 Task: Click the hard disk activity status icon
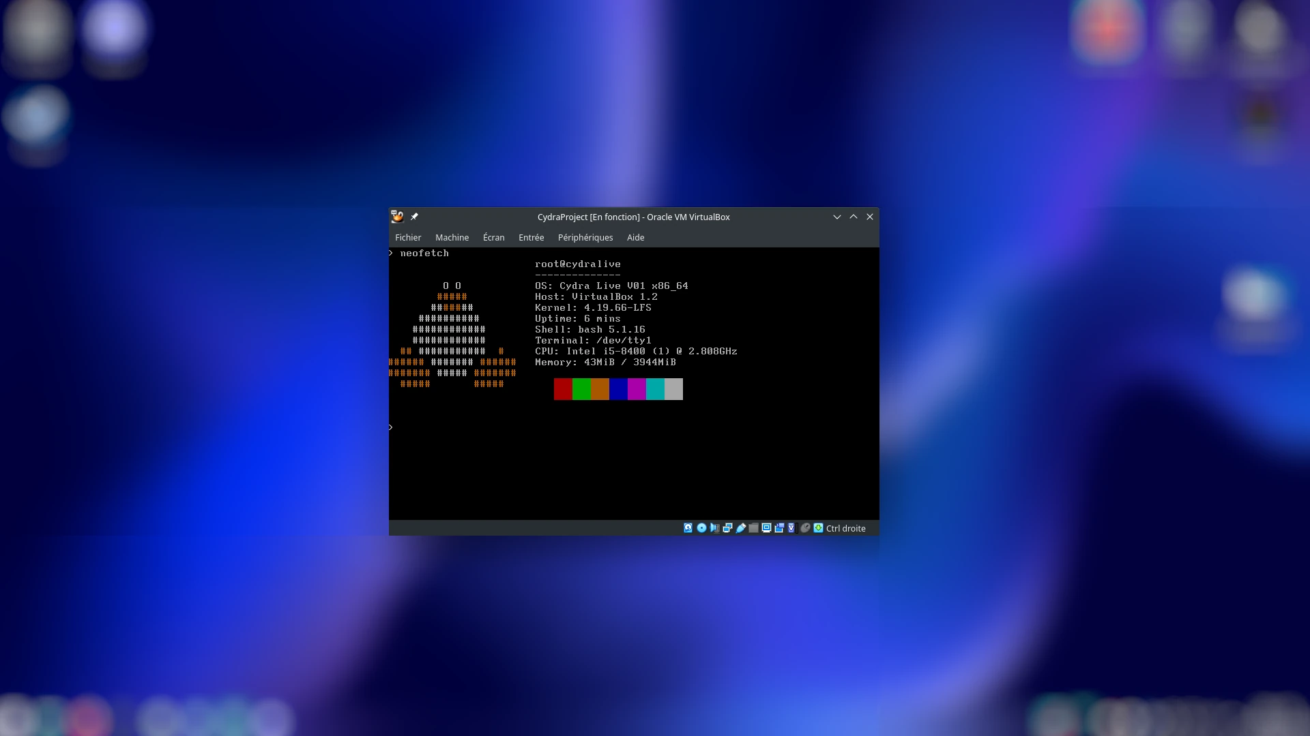(x=688, y=527)
